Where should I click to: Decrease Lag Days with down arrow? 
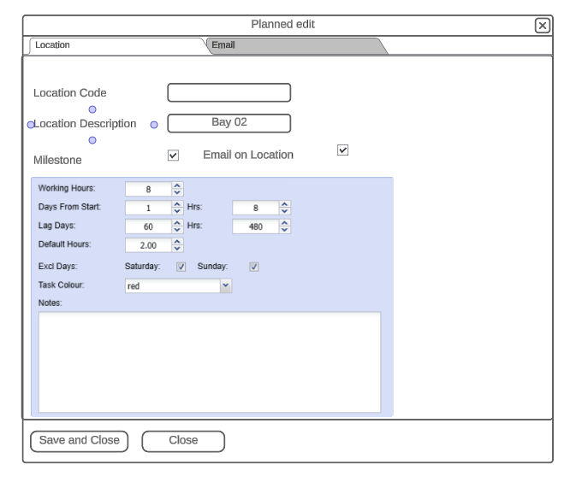[177, 230]
